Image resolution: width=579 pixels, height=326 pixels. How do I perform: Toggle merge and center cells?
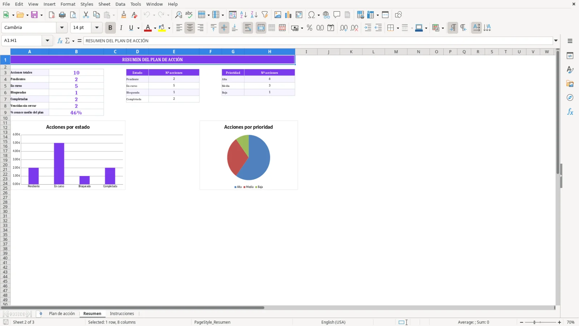tap(261, 28)
